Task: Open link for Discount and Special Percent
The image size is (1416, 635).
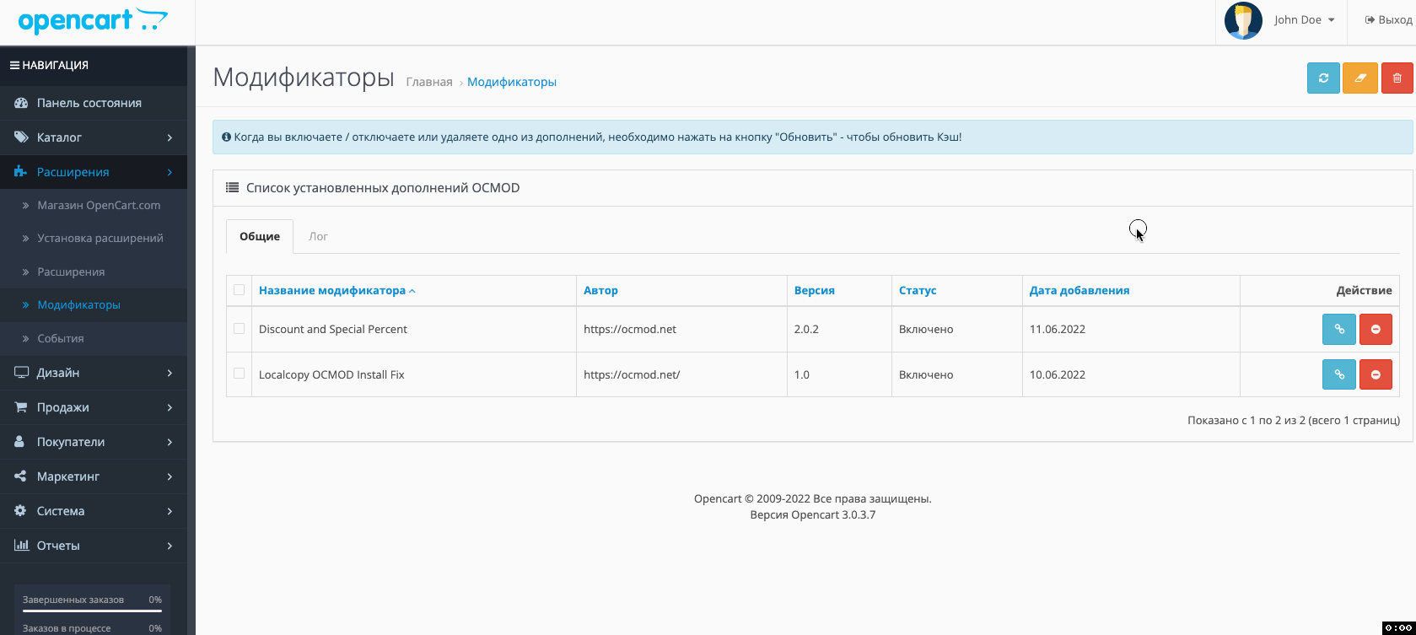Action: coord(1338,330)
